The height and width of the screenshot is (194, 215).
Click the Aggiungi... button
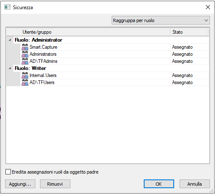coord(20,184)
